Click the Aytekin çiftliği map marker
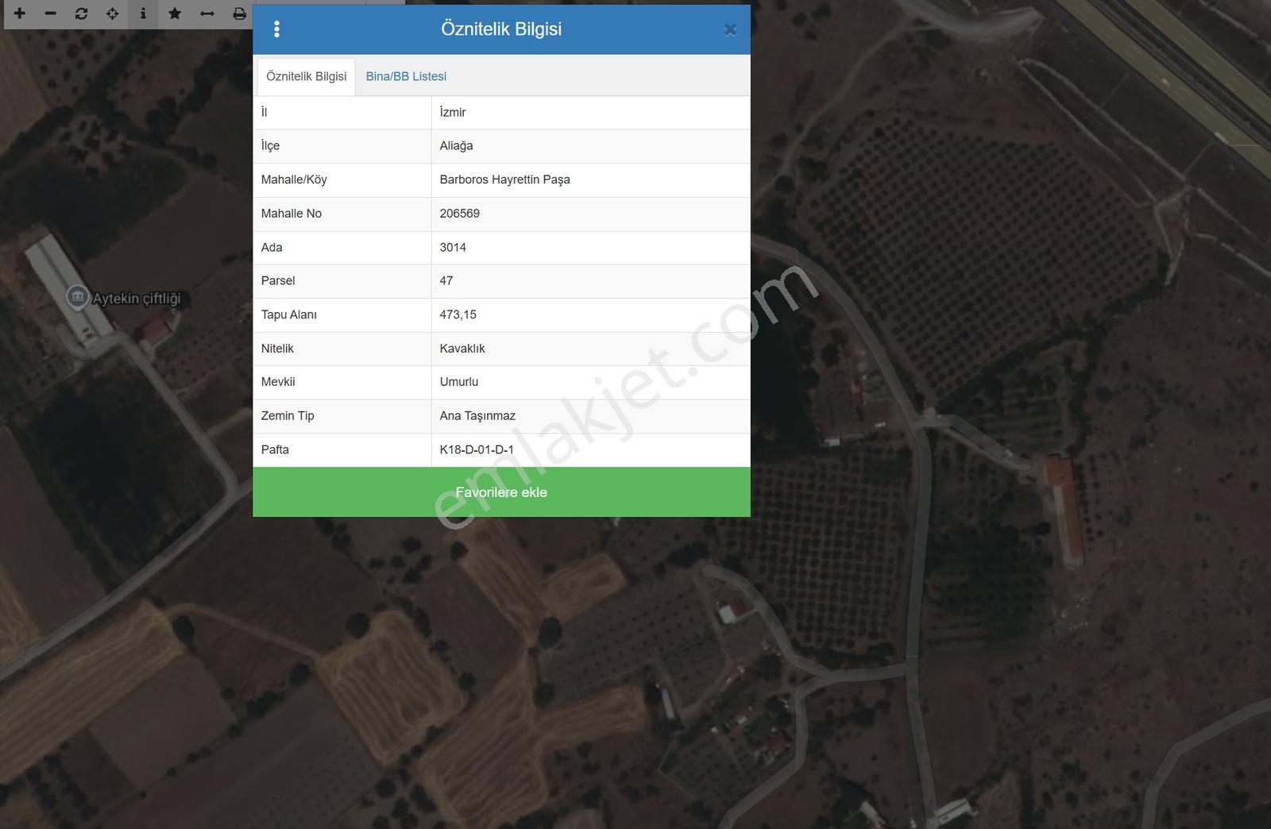Image resolution: width=1271 pixels, height=829 pixels. tap(77, 297)
